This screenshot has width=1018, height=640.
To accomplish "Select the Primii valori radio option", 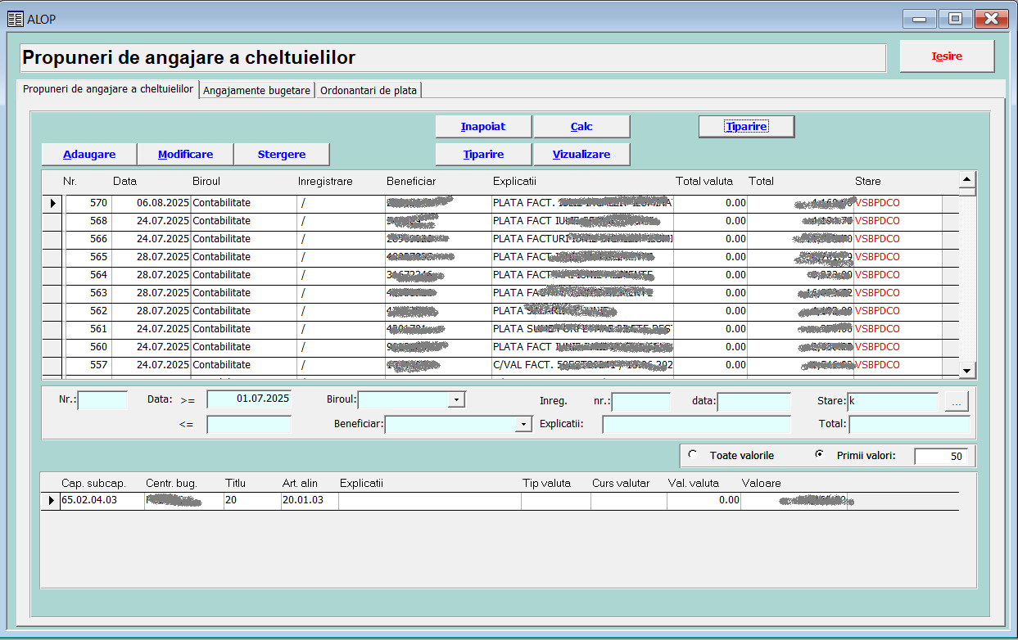I will tap(819, 455).
